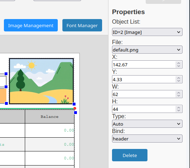
Task: Open the Type dropdown set to Auto
Action: pyautogui.click(x=147, y=124)
